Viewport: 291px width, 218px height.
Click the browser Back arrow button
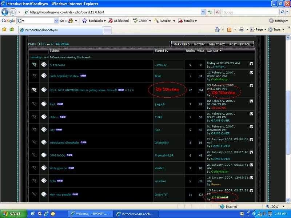tap(5, 12)
